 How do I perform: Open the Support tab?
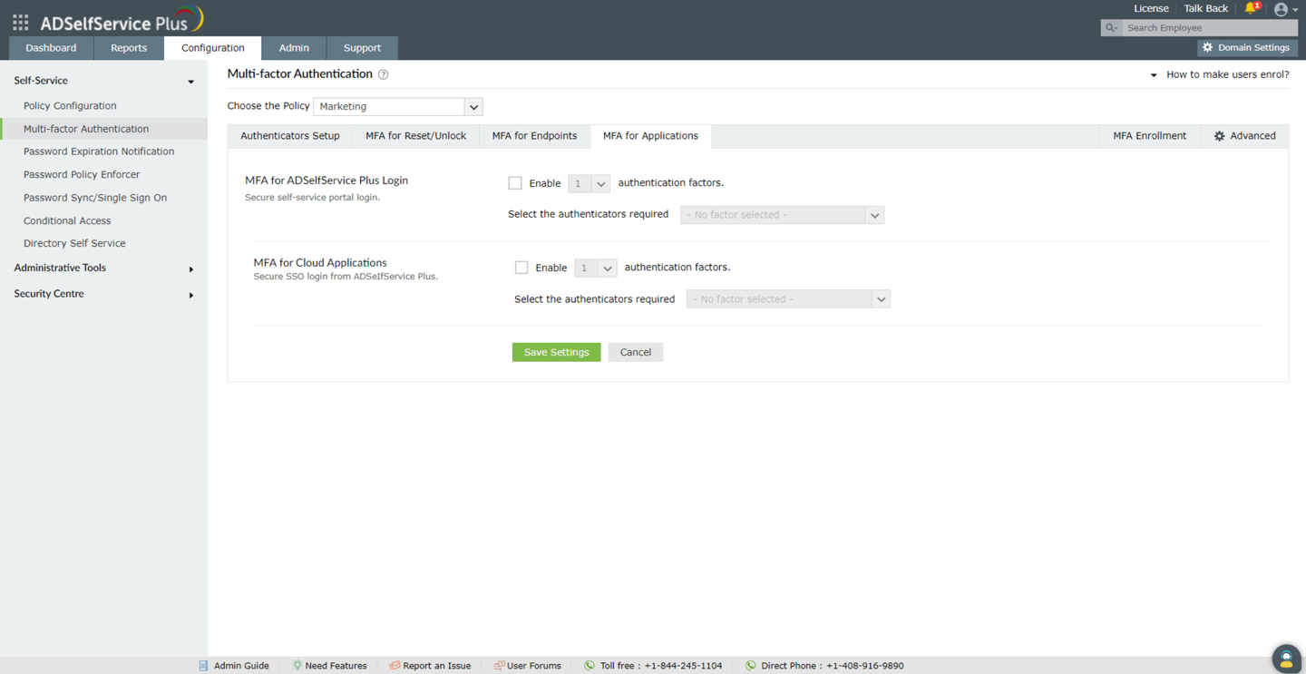363,48
